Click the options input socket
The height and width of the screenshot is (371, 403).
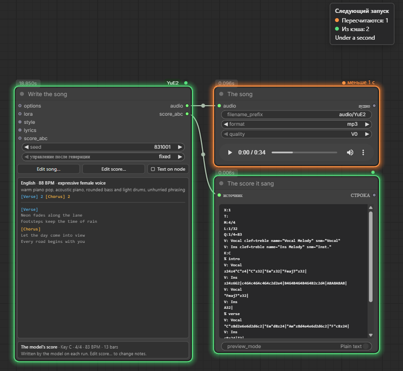point(20,106)
